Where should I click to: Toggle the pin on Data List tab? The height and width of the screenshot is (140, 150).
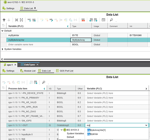[35, 8]
